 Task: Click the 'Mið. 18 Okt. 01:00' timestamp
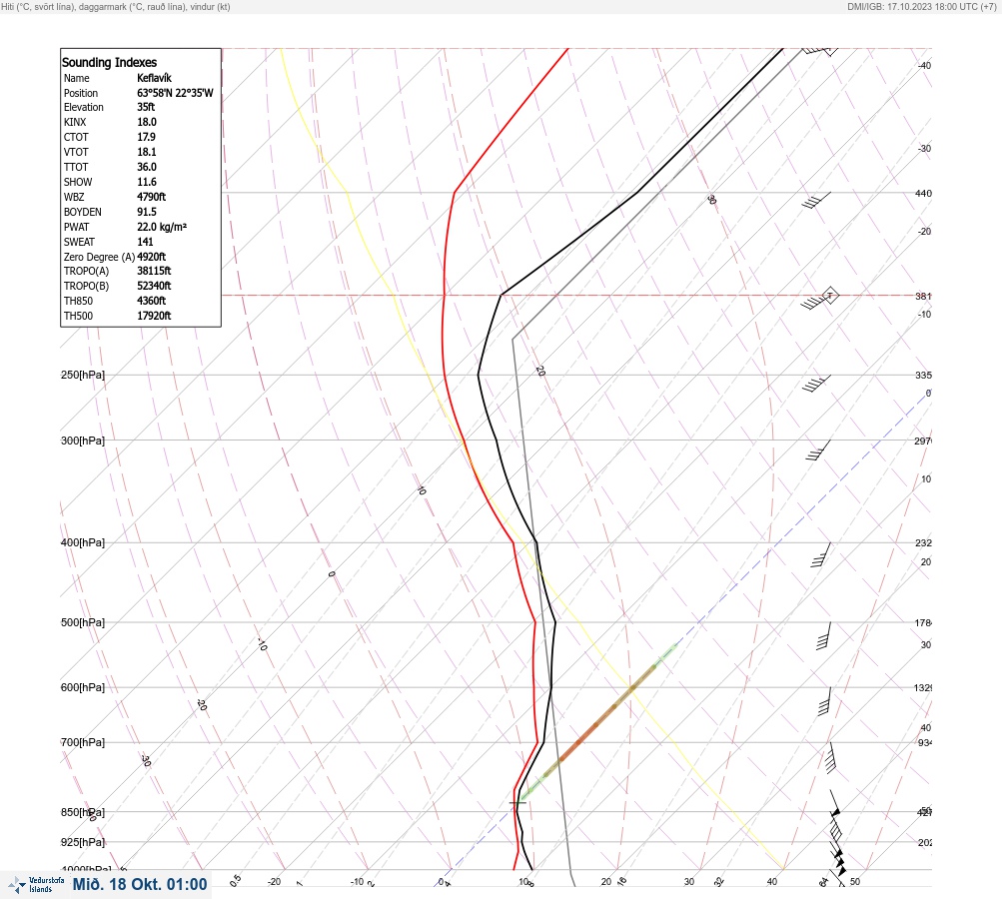pyautogui.click(x=140, y=884)
